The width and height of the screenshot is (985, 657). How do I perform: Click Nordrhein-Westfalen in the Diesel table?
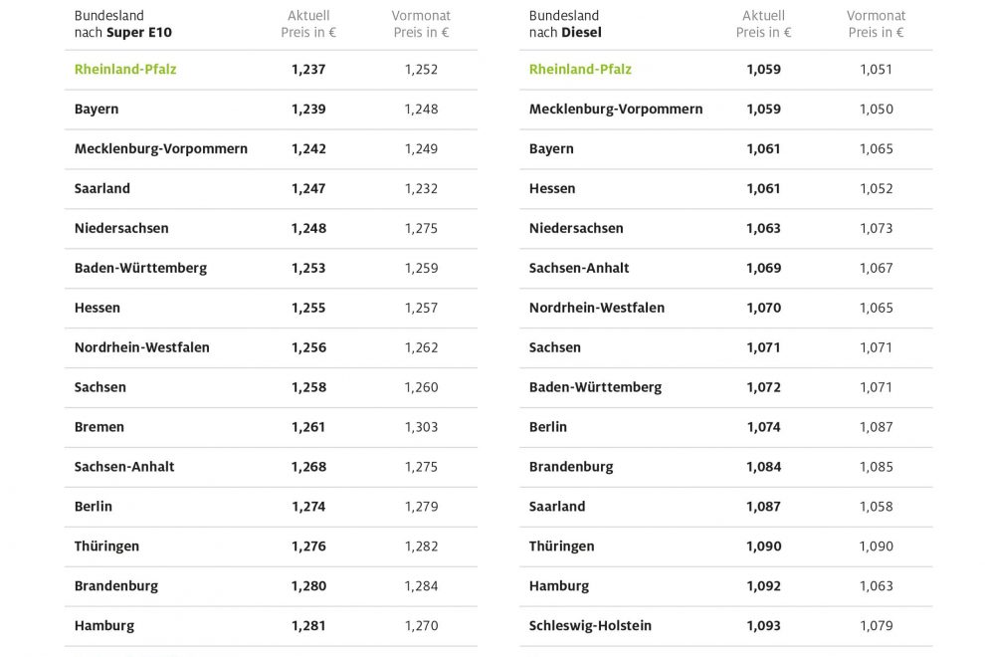597,308
